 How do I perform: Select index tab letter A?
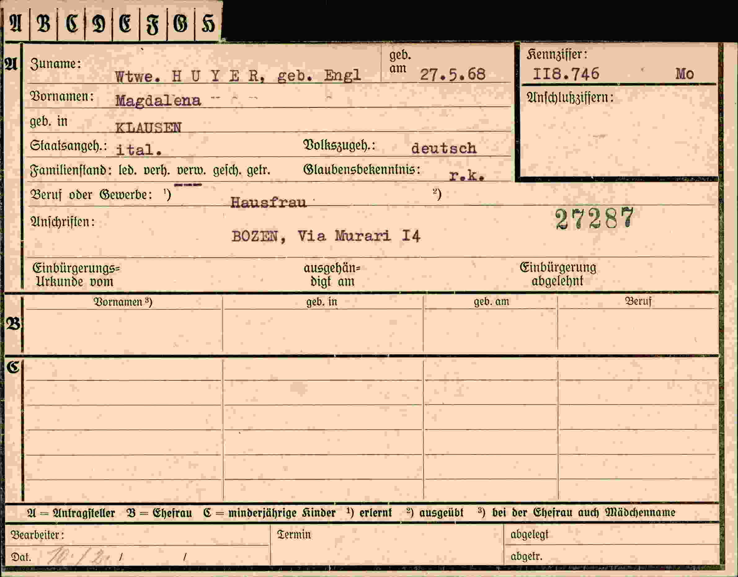(16, 24)
